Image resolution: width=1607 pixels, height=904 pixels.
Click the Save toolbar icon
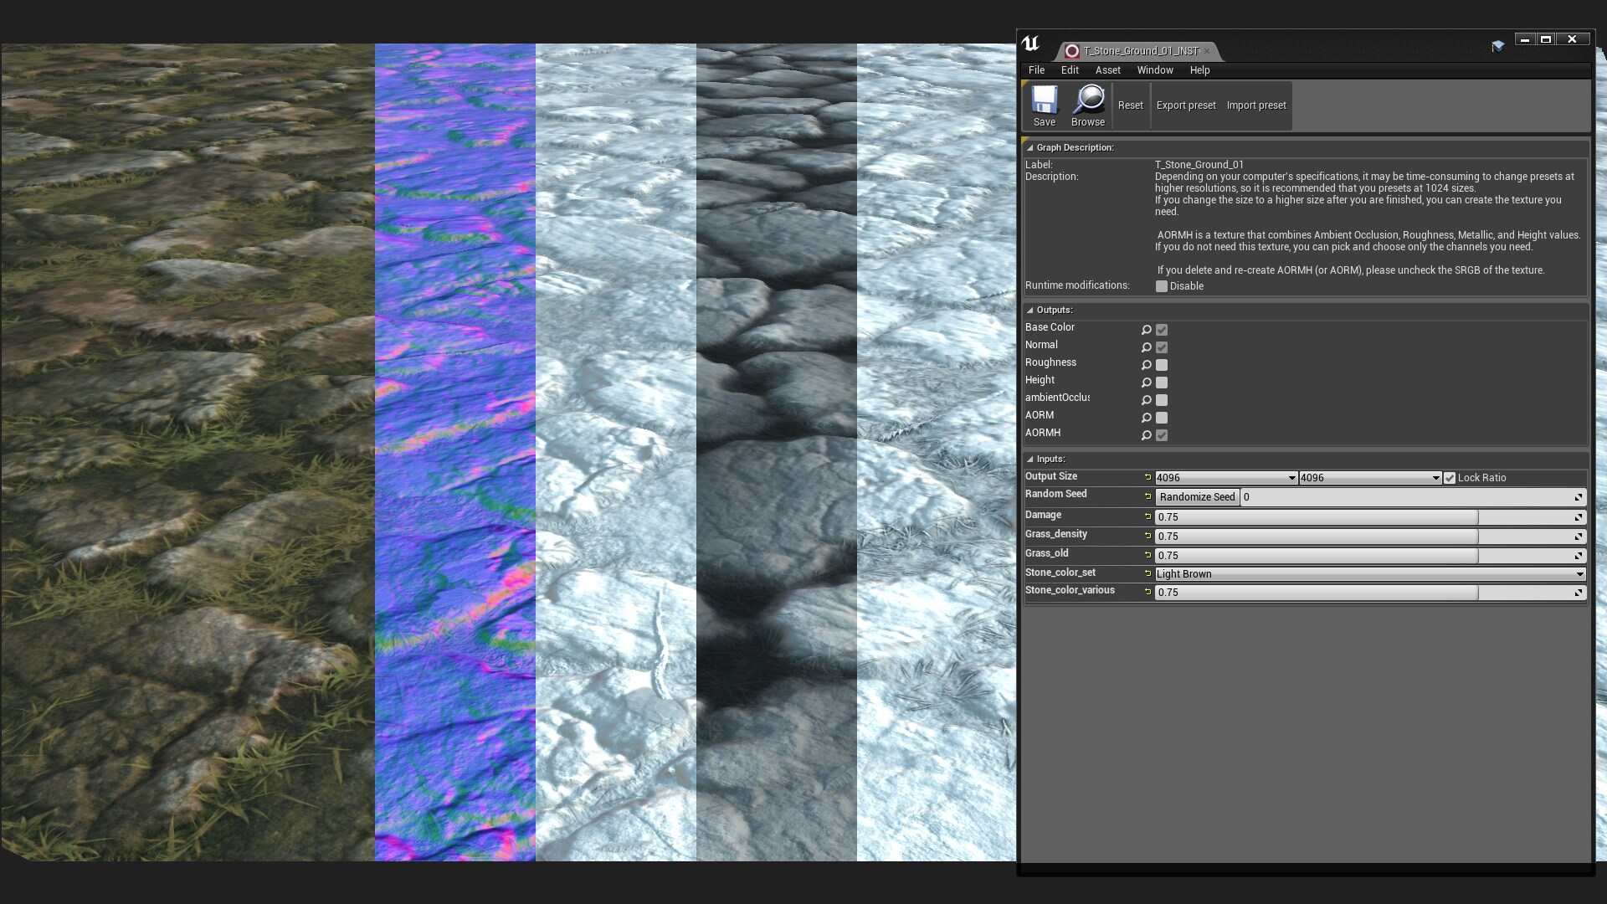pyautogui.click(x=1044, y=100)
